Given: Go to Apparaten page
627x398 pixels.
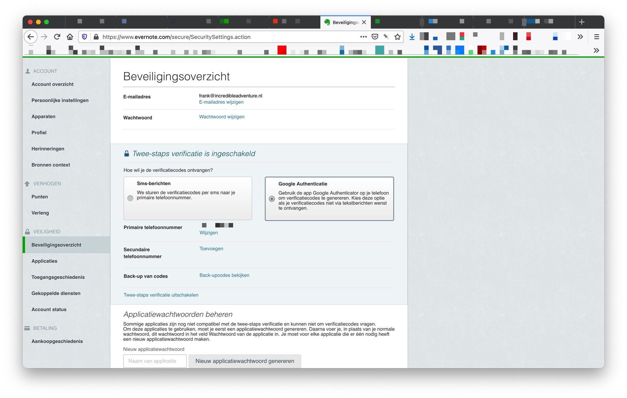Looking at the screenshot, I should click(43, 116).
